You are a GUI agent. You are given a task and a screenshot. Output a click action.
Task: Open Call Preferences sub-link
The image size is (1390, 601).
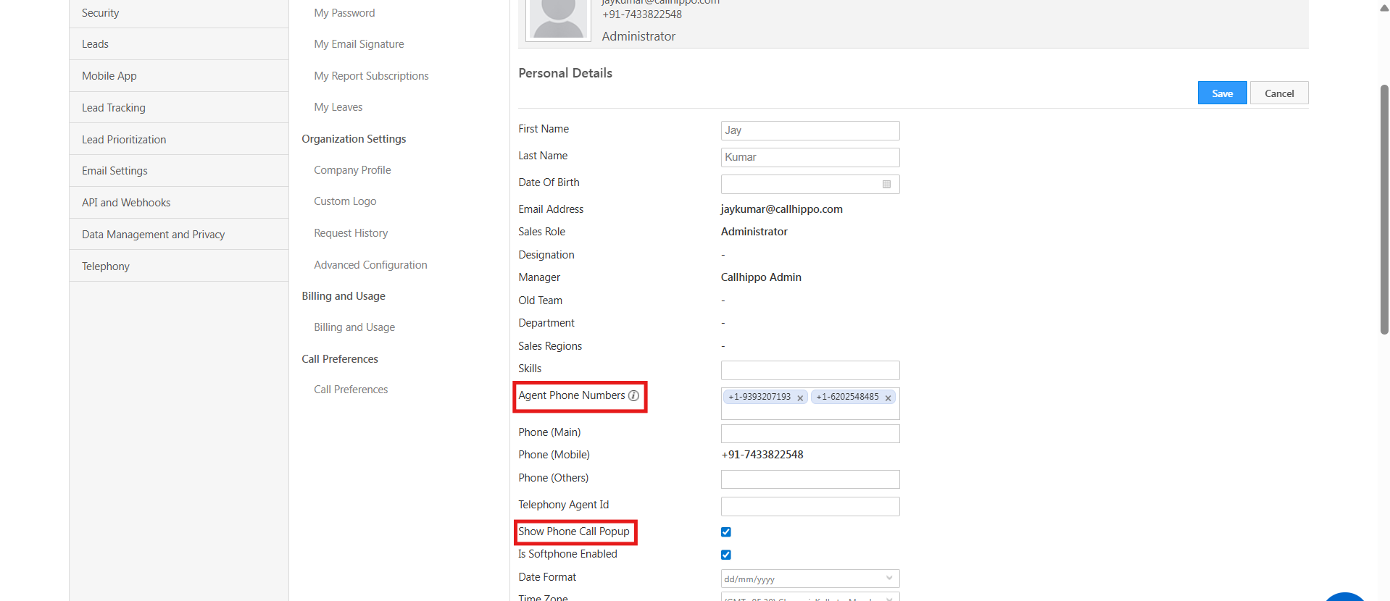pyautogui.click(x=351, y=390)
